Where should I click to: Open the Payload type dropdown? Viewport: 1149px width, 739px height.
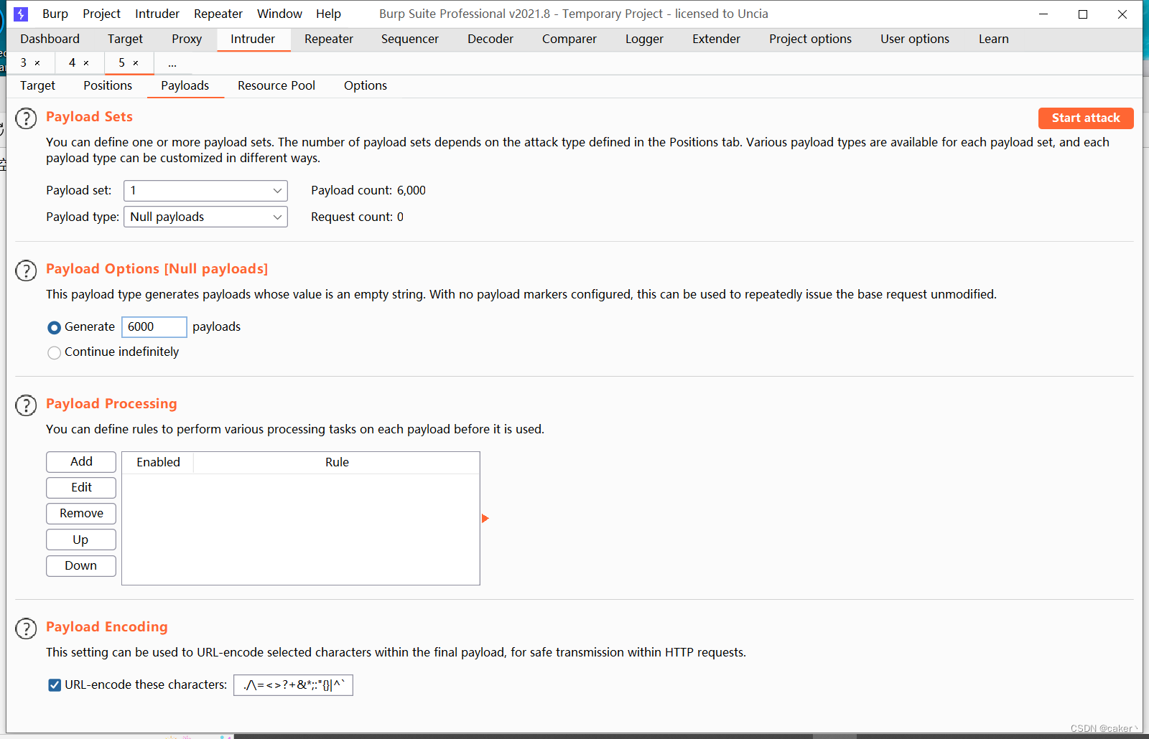[205, 217]
